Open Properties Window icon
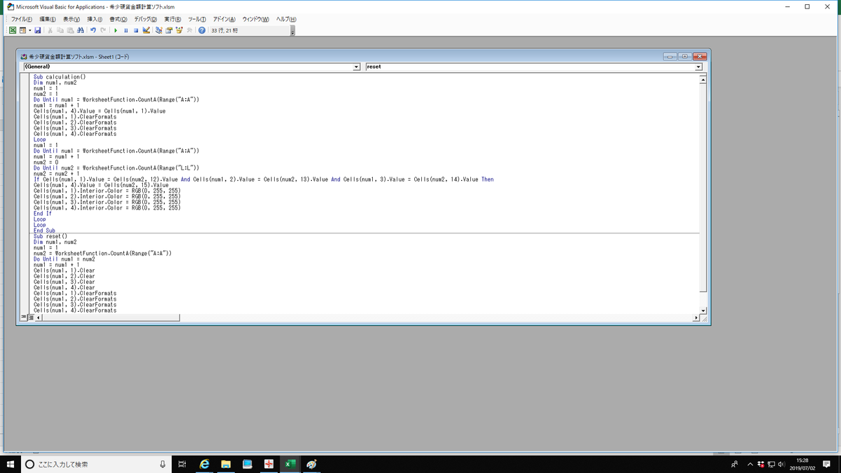The height and width of the screenshot is (473, 841). point(168,30)
